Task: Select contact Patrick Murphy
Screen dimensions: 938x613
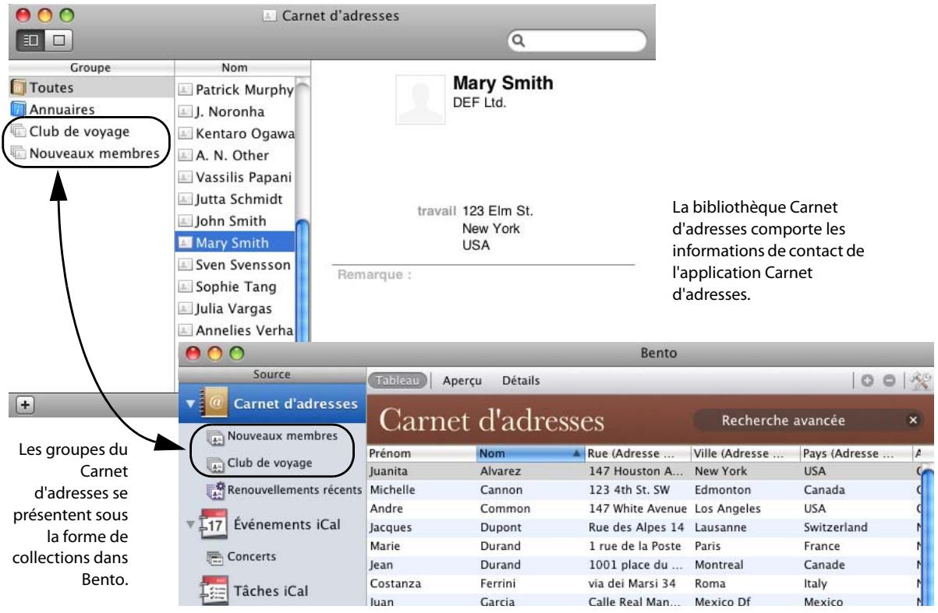Action: (x=235, y=89)
